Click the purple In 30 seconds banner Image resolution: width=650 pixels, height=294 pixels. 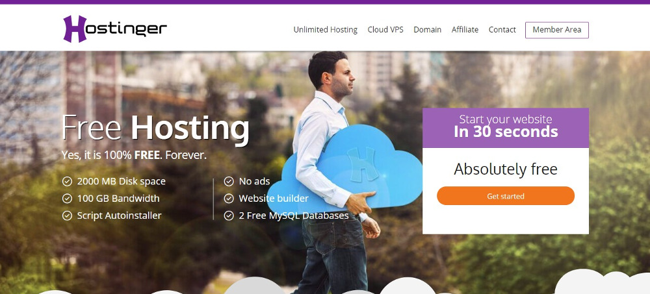pos(506,128)
